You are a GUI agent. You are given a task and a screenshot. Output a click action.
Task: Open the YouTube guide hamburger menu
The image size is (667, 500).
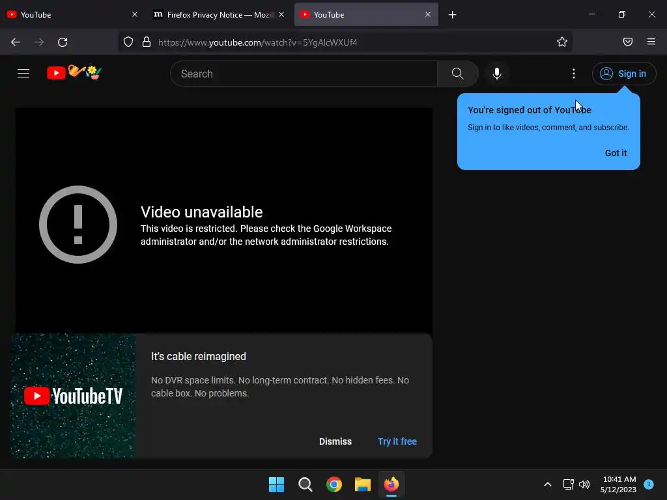click(23, 74)
